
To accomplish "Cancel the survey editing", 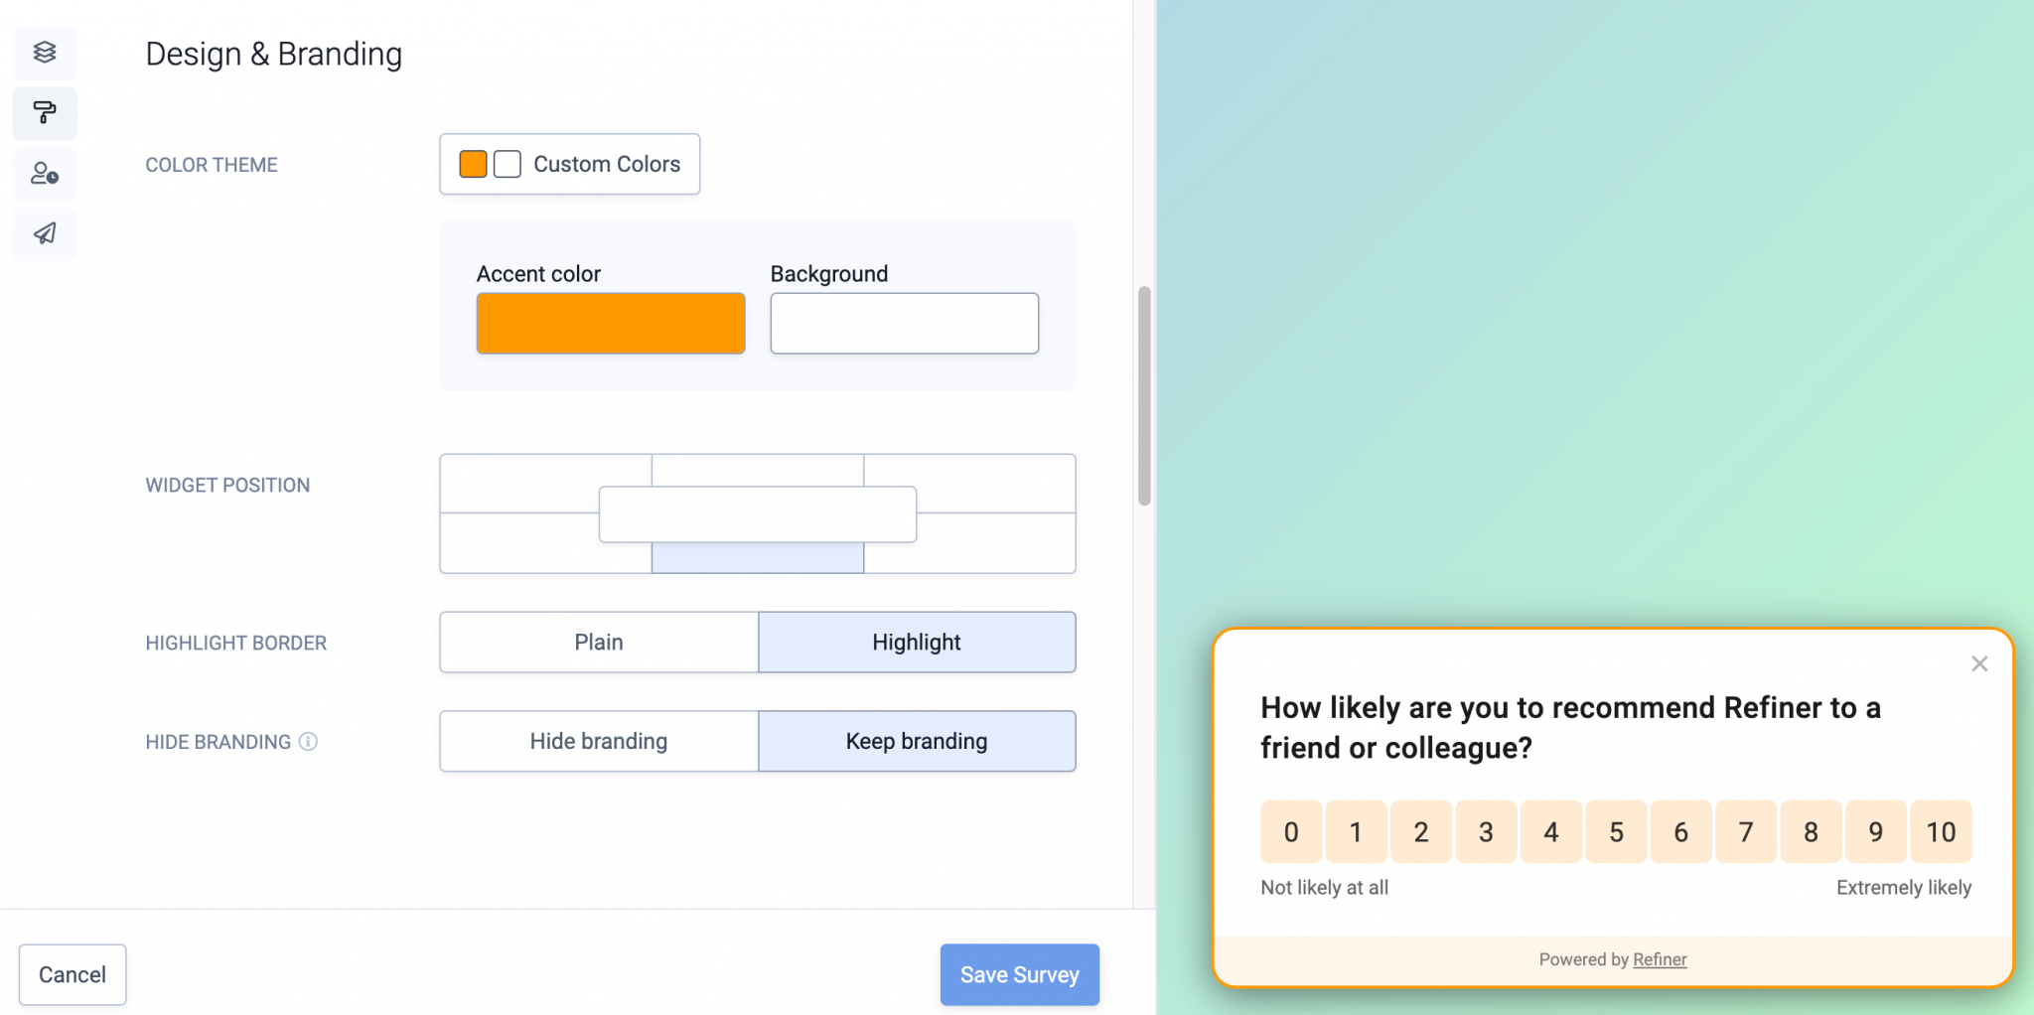I will [x=72, y=974].
